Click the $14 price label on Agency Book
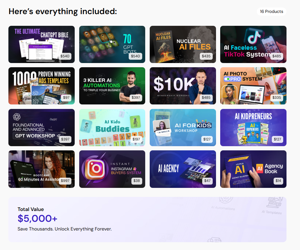The width and height of the screenshot is (300, 250). (278, 181)
